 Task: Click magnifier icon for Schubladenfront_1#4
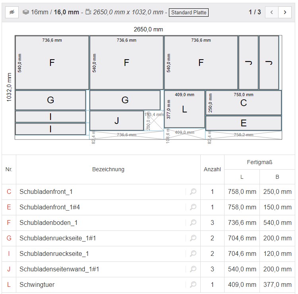[193, 207]
